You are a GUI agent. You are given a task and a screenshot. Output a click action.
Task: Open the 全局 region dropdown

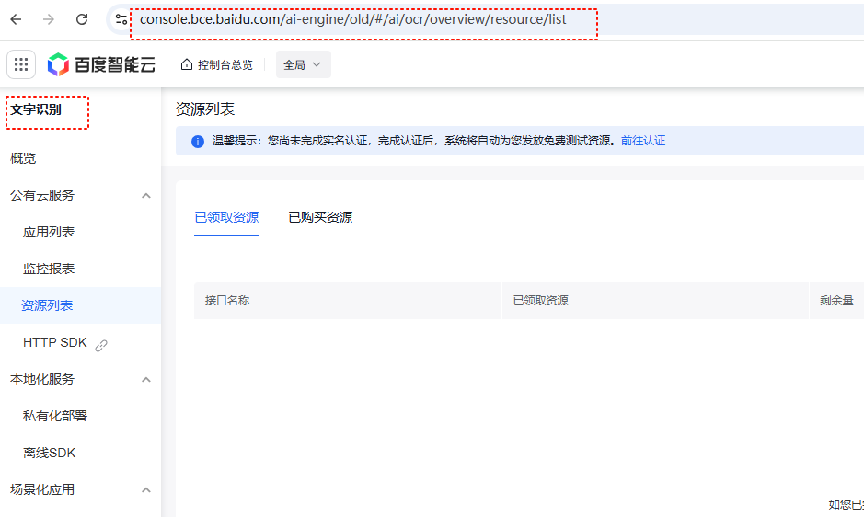tap(303, 64)
